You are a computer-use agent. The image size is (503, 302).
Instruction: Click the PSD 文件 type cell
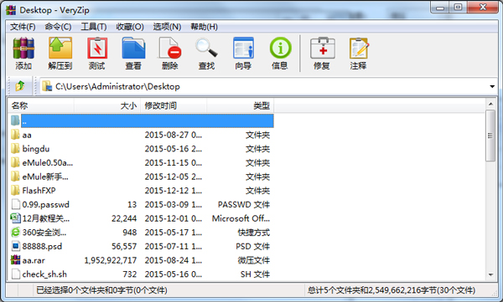253,246
